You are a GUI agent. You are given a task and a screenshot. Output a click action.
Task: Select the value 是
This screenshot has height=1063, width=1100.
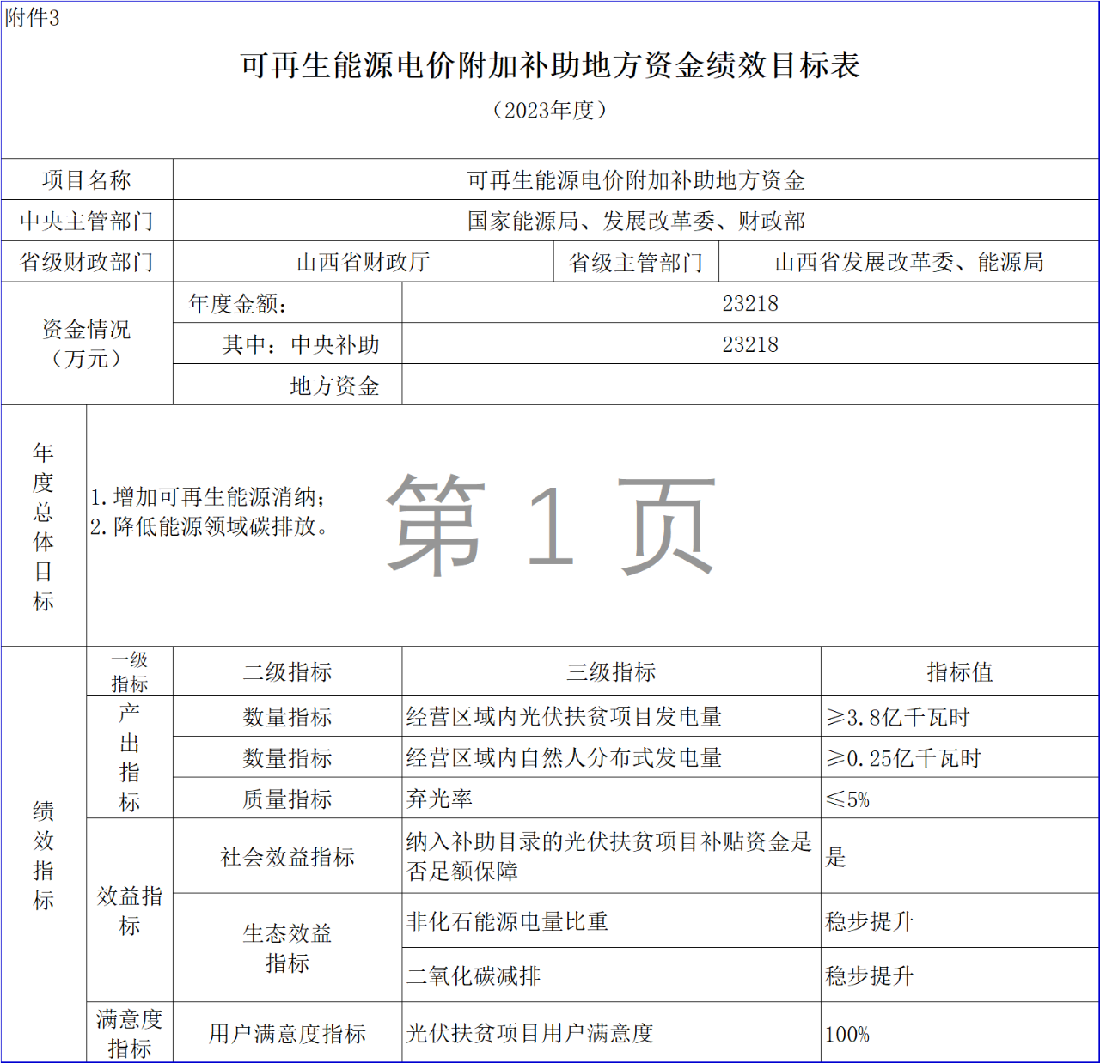coord(960,856)
